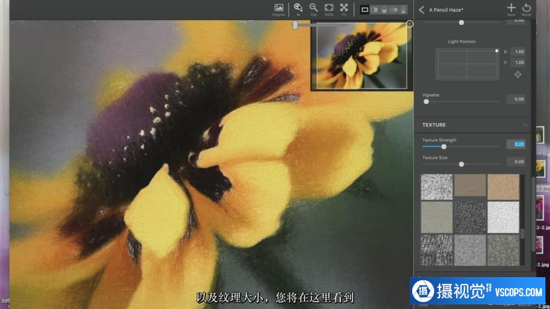Go back from A Pencil Haze preset

tap(421, 10)
